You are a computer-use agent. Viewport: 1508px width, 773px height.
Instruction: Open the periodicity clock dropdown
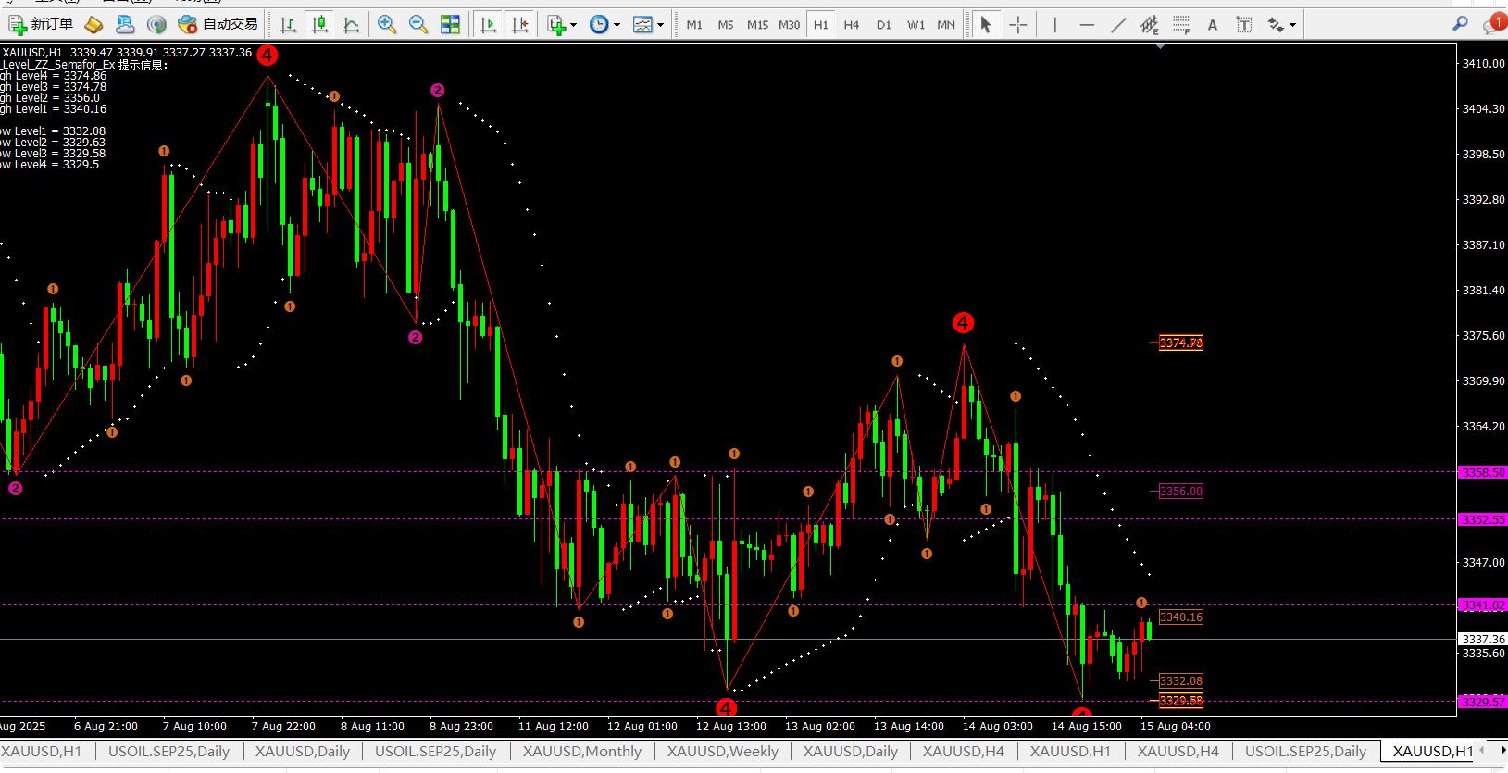pyautogui.click(x=604, y=25)
